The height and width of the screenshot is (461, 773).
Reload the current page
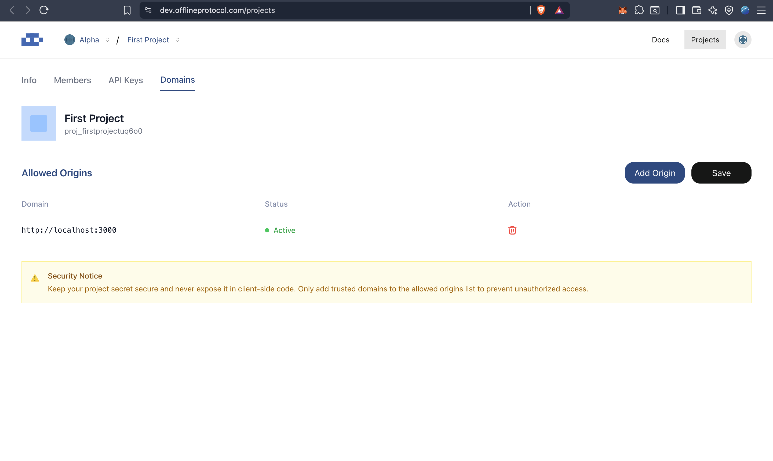[x=44, y=10]
